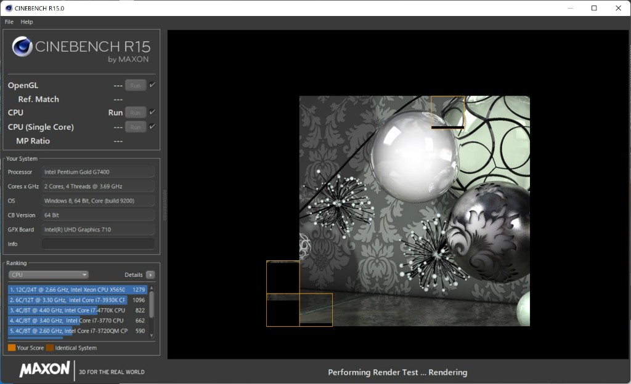Image resolution: width=631 pixels, height=384 pixels.
Task: Open the CPU ranking type dropdown
Action: coord(48,274)
